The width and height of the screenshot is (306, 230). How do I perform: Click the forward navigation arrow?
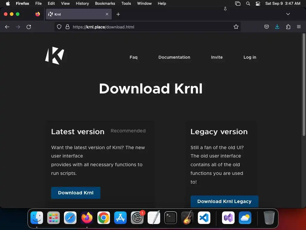tap(18, 27)
